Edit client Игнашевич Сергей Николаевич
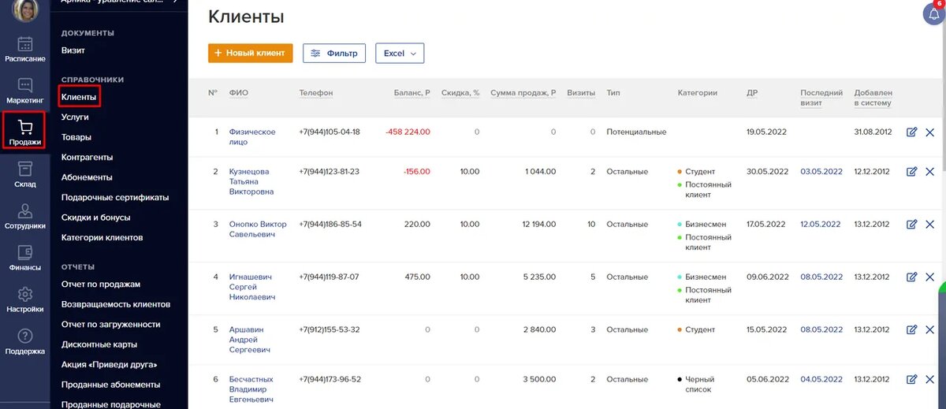 click(912, 277)
